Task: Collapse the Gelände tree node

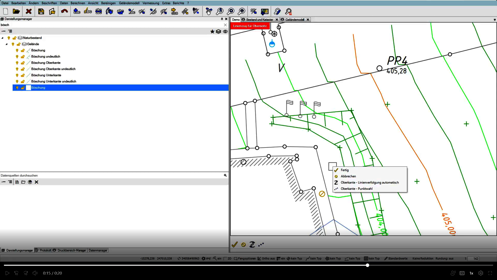Action: [x=7, y=44]
